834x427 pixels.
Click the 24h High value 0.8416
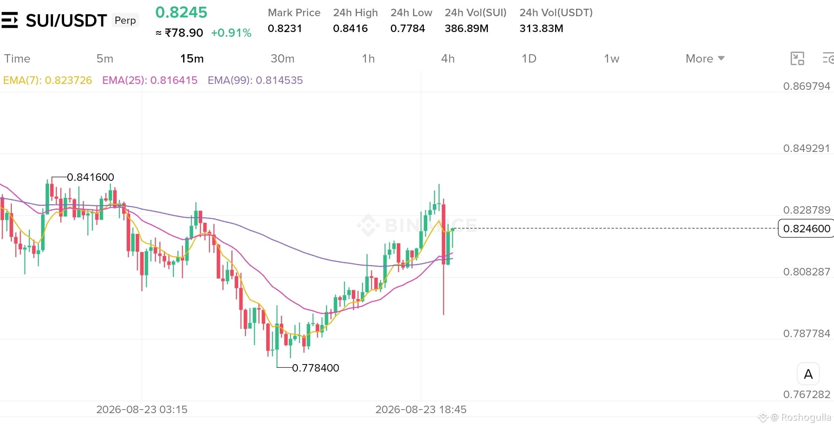click(x=351, y=28)
